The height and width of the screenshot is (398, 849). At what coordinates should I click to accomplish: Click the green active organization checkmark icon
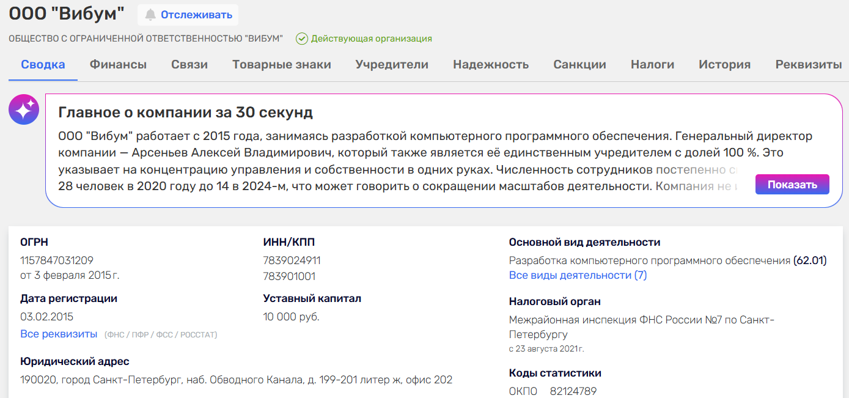[302, 39]
